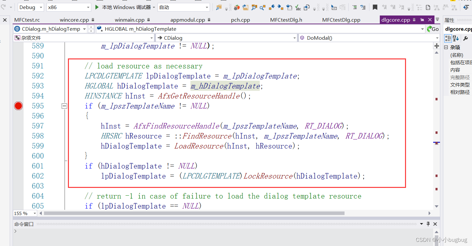Toggle the breakpoint on line 595

coord(18,106)
